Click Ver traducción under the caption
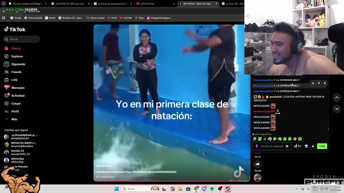The width and height of the screenshot is (344, 193). click(x=104, y=177)
